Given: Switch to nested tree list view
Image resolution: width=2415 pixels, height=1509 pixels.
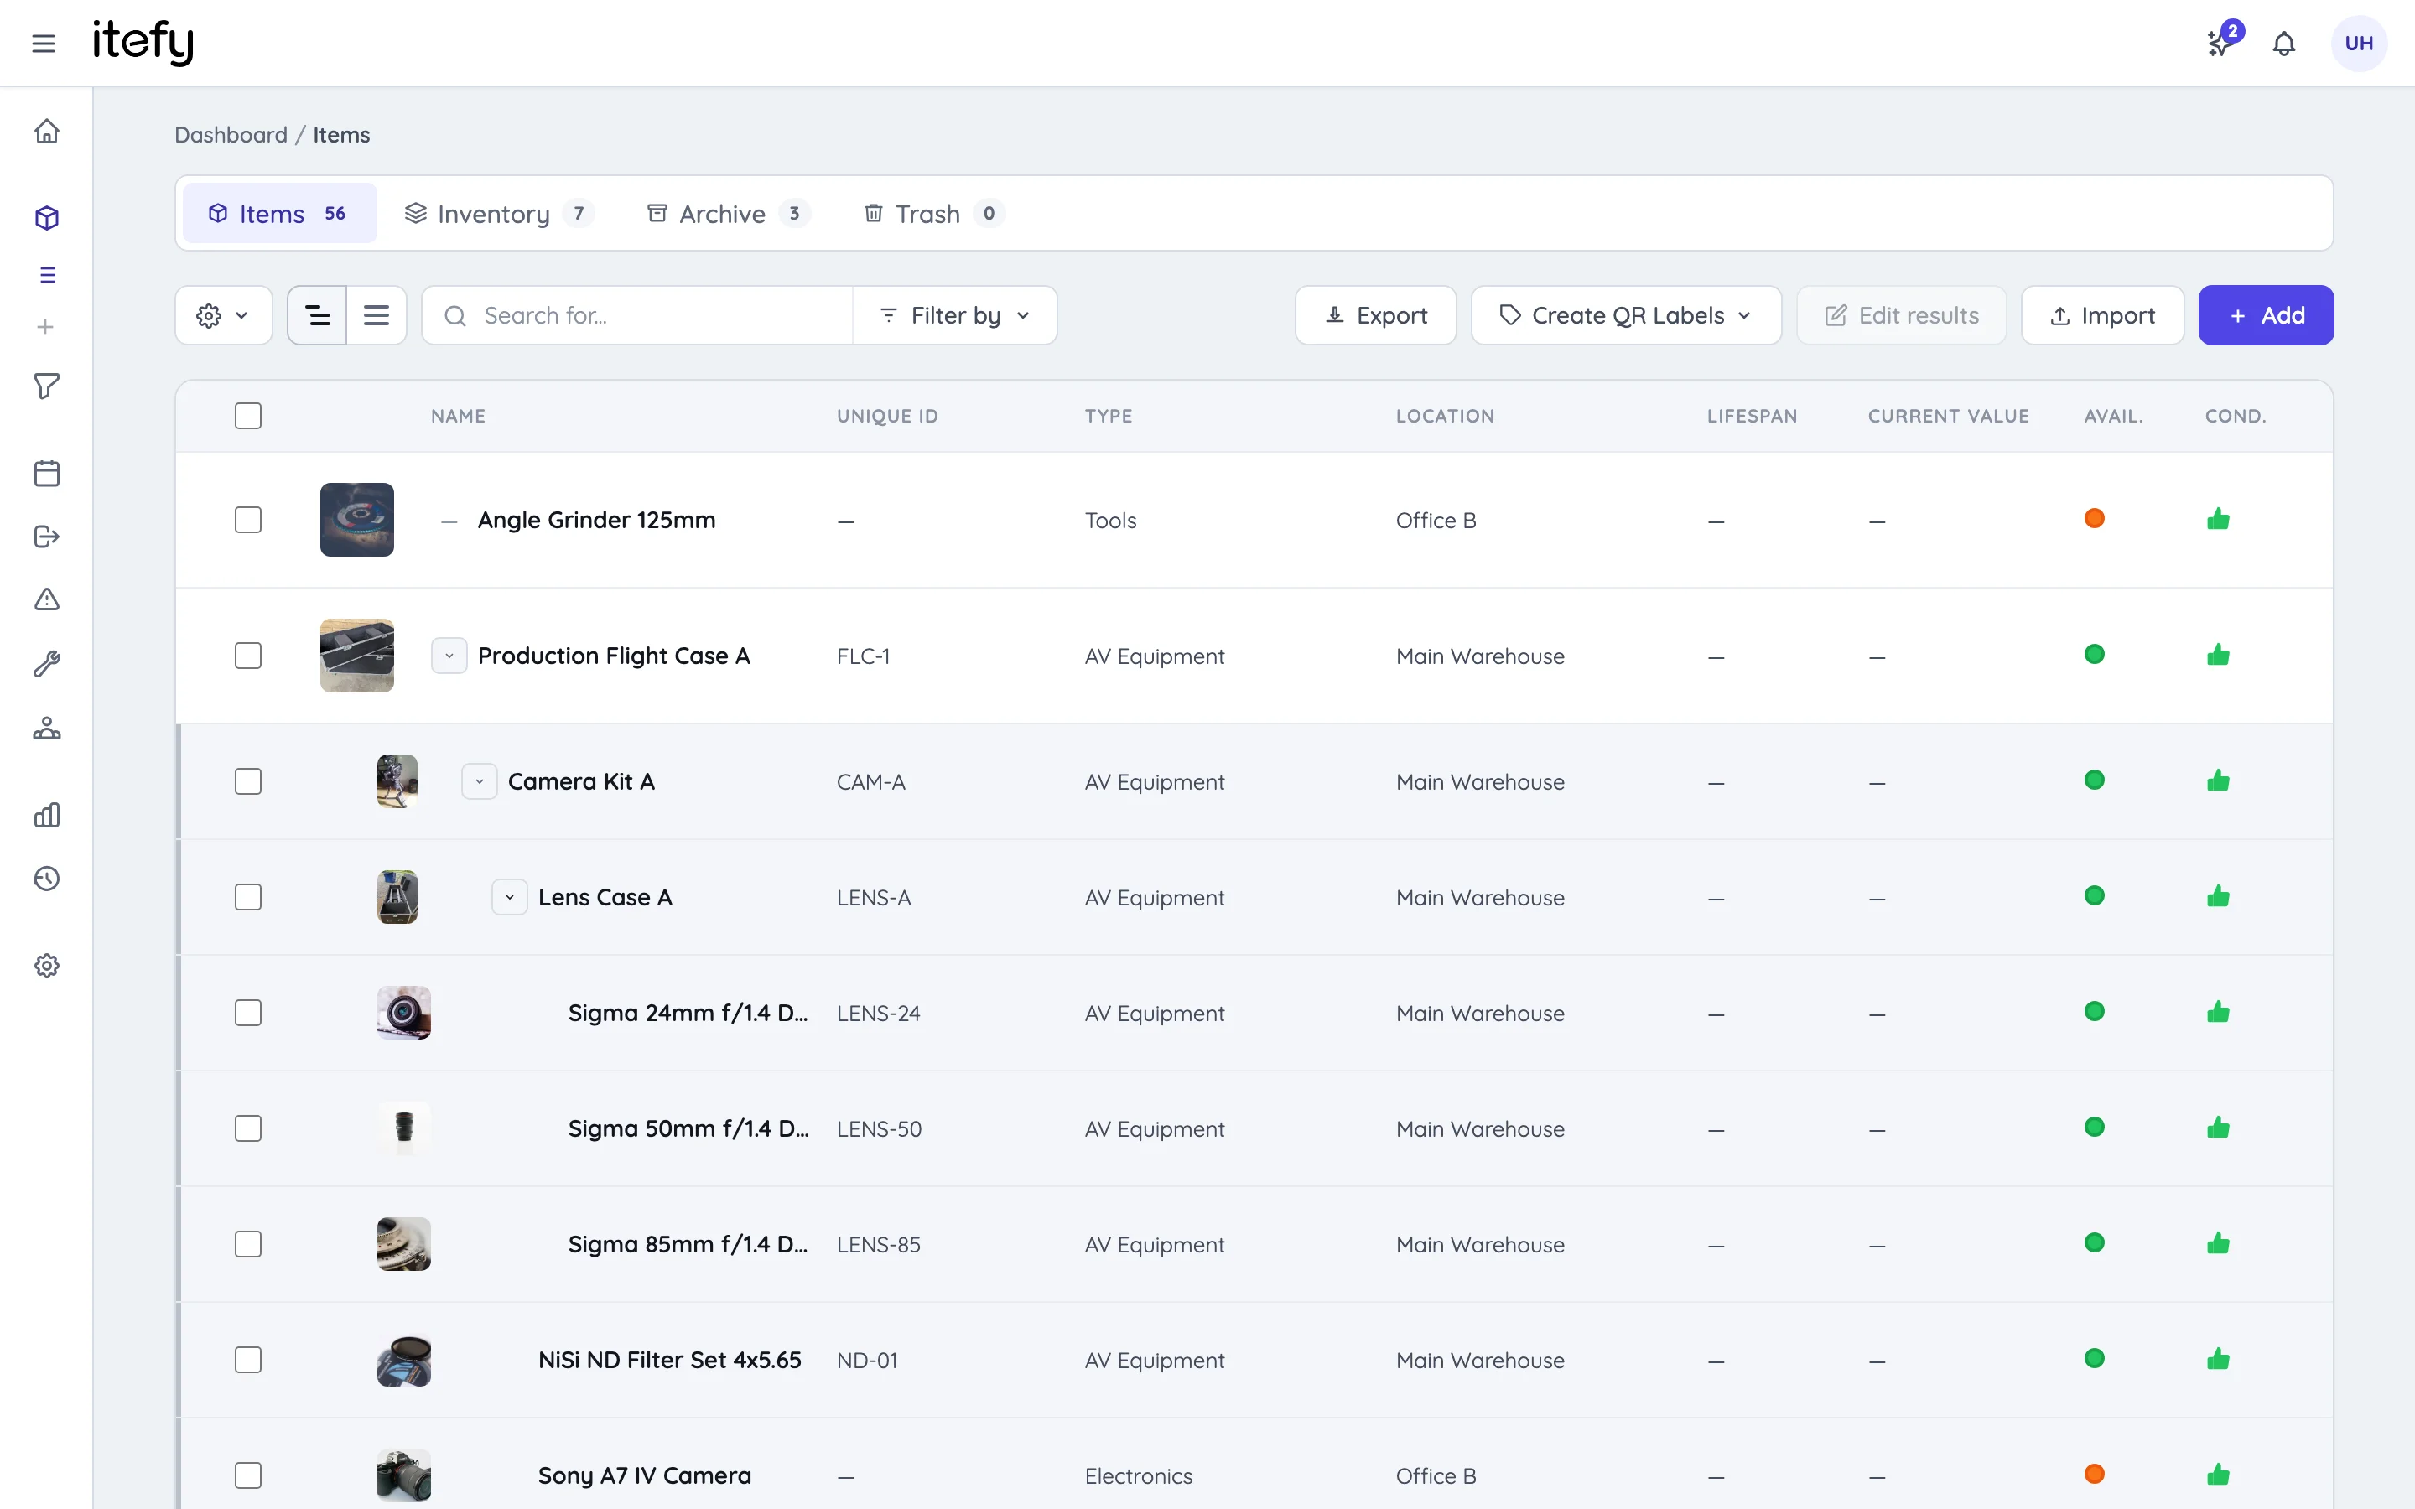Looking at the screenshot, I should (x=317, y=315).
